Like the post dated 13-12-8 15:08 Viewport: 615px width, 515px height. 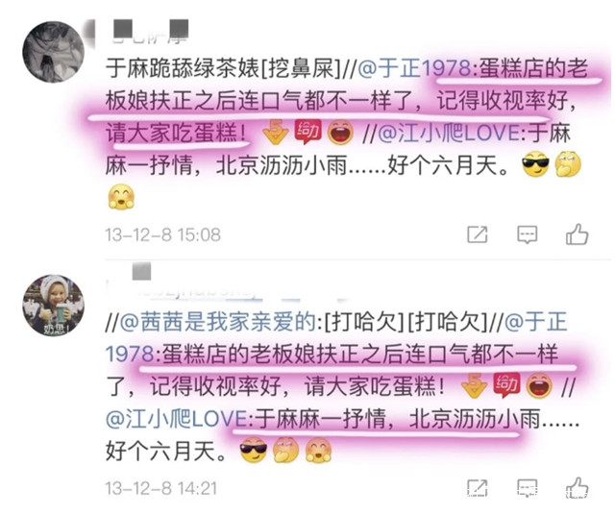[x=577, y=234]
